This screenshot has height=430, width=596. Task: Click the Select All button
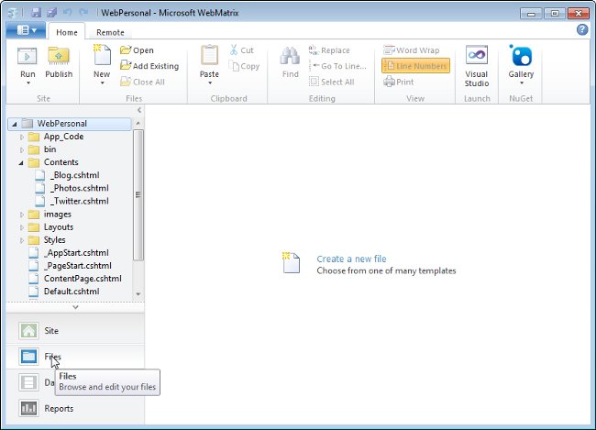pos(331,82)
